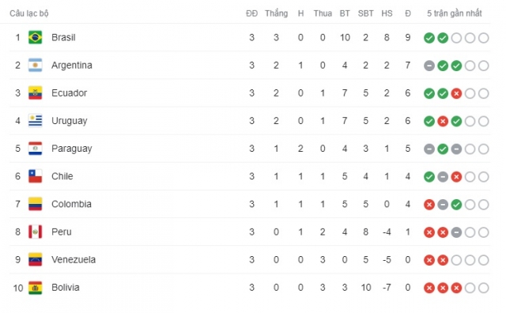Click the Peru flag icon

(x=35, y=232)
